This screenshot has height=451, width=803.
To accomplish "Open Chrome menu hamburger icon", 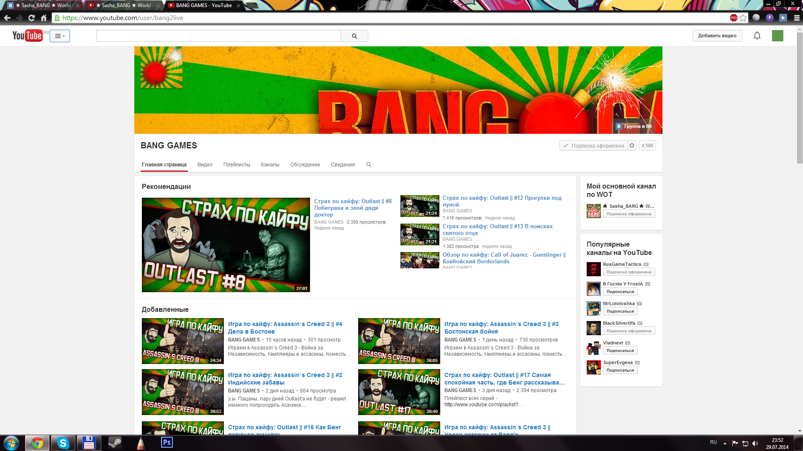I will [x=797, y=18].
